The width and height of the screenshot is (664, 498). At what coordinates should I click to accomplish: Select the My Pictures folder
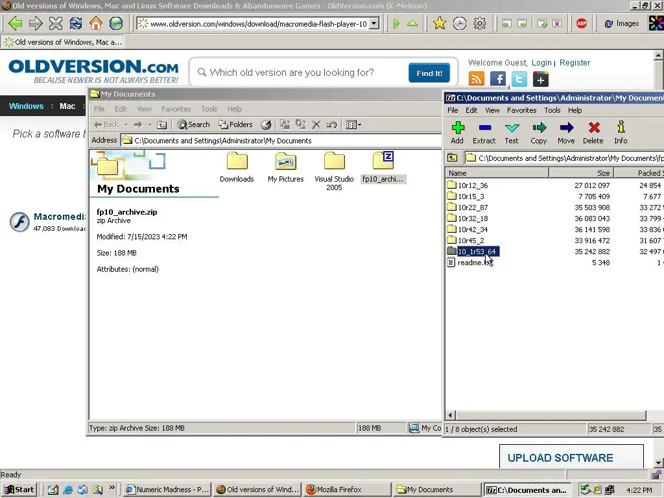coord(286,167)
